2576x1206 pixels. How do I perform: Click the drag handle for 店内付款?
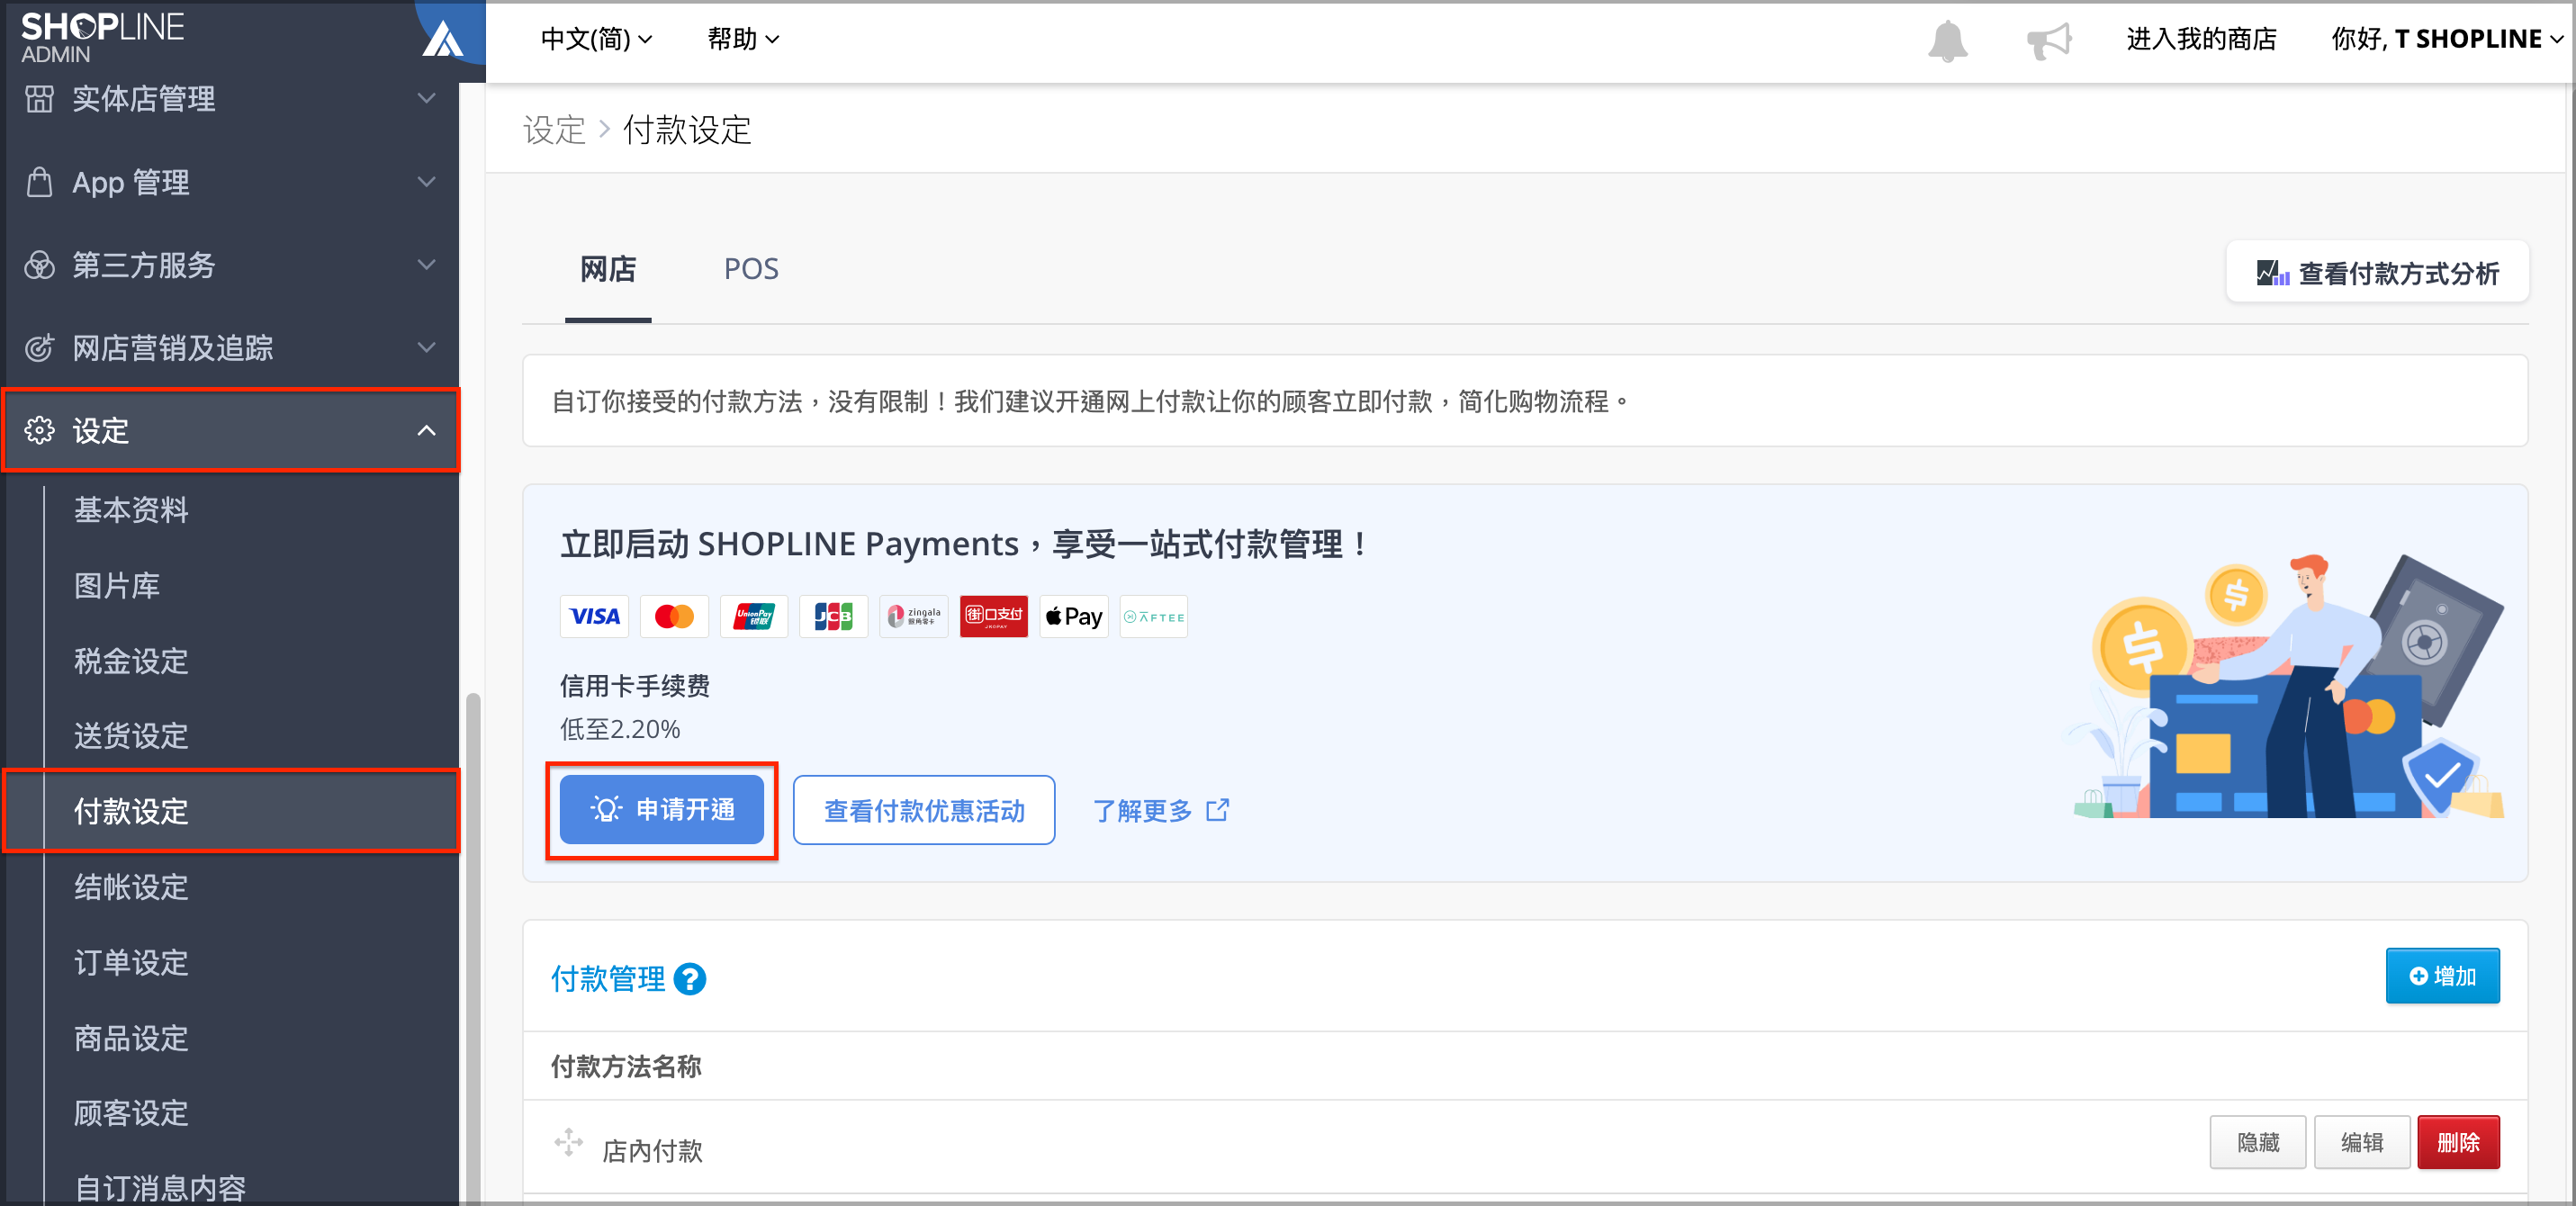pos(568,1142)
